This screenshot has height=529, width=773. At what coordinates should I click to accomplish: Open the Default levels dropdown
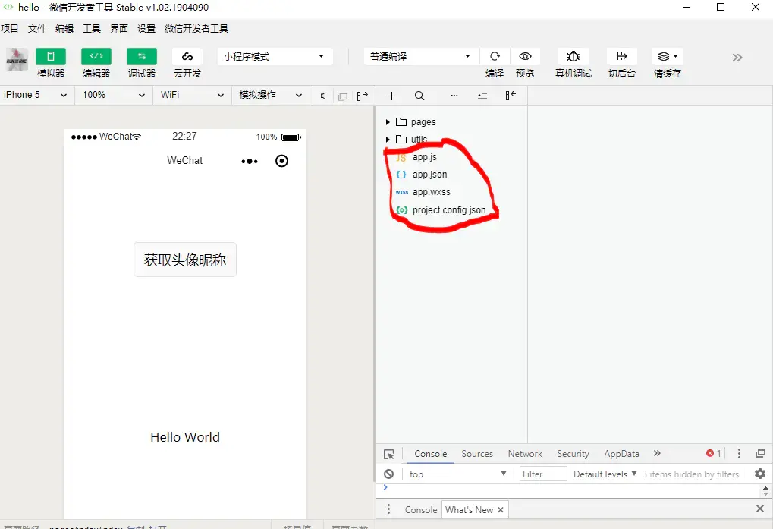pyautogui.click(x=605, y=474)
